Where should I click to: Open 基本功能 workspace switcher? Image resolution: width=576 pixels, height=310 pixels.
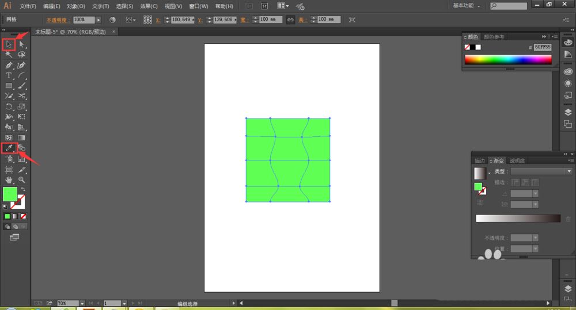tap(467, 6)
